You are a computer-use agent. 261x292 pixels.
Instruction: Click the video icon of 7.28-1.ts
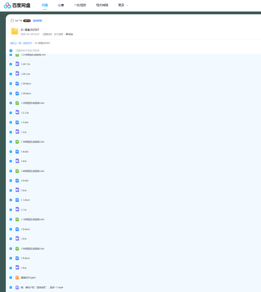click(17, 64)
